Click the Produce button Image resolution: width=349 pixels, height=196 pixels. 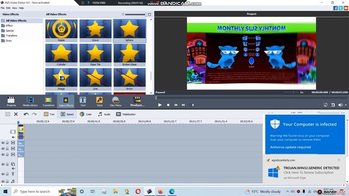pyautogui.click(x=137, y=102)
